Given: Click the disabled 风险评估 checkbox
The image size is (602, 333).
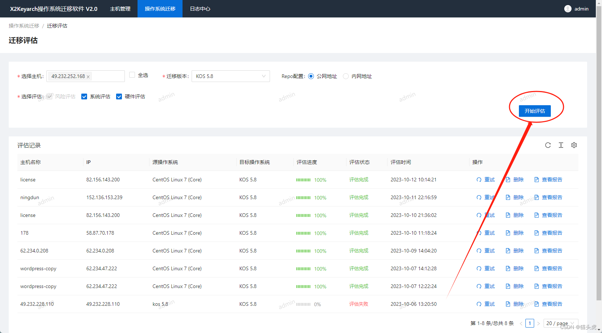Looking at the screenshot, I should pos(49,96).
